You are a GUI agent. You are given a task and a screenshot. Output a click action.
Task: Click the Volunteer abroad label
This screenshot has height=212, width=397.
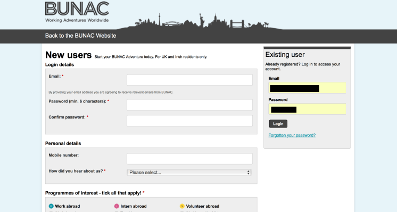click(x=203, y=206)
